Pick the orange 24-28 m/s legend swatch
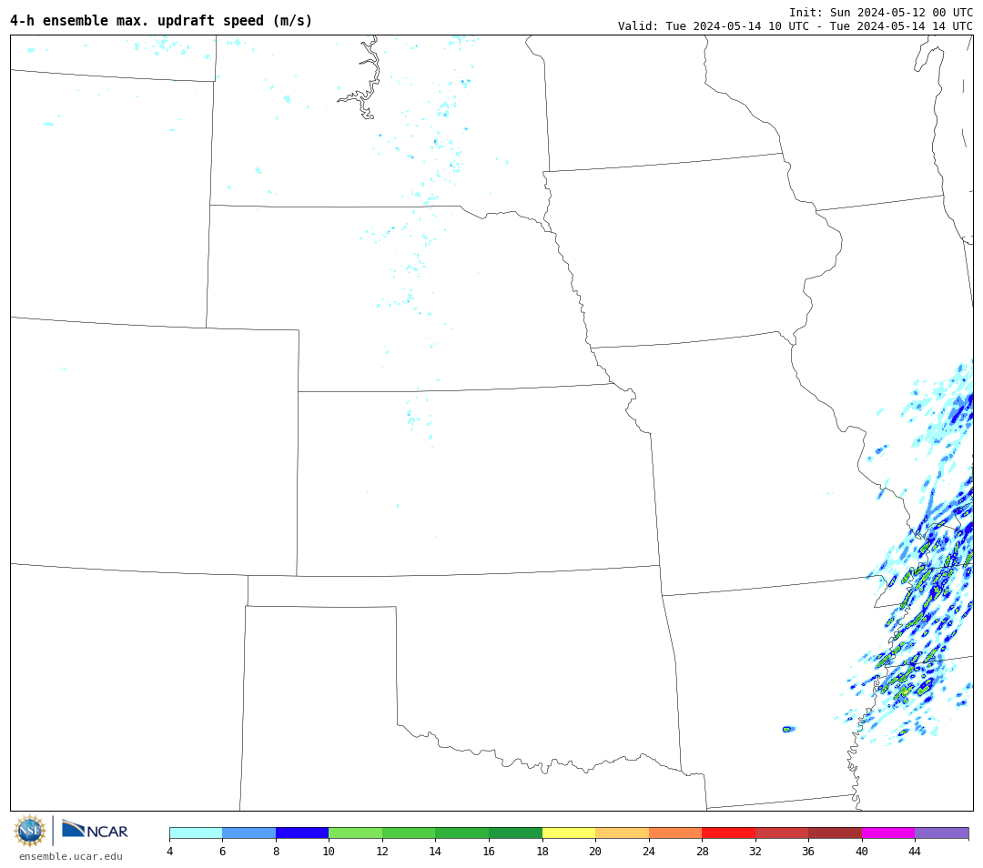The image size is (983, 868). 675,833
